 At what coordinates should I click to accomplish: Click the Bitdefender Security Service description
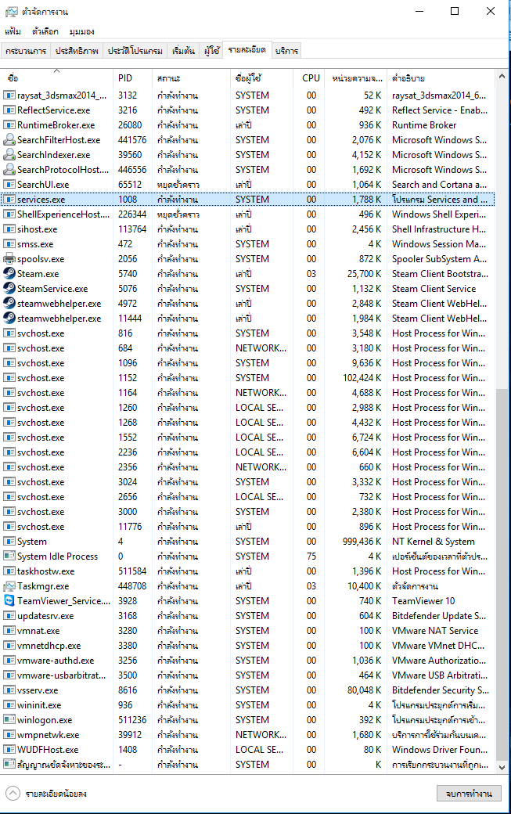pyautogui.click(x=441, y=690)
